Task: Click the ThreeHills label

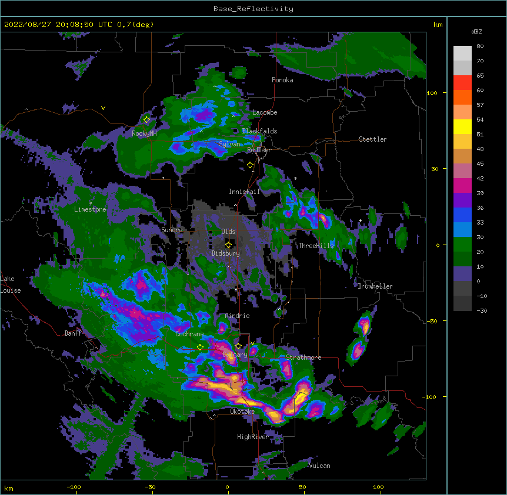Action: coord(316,246)
